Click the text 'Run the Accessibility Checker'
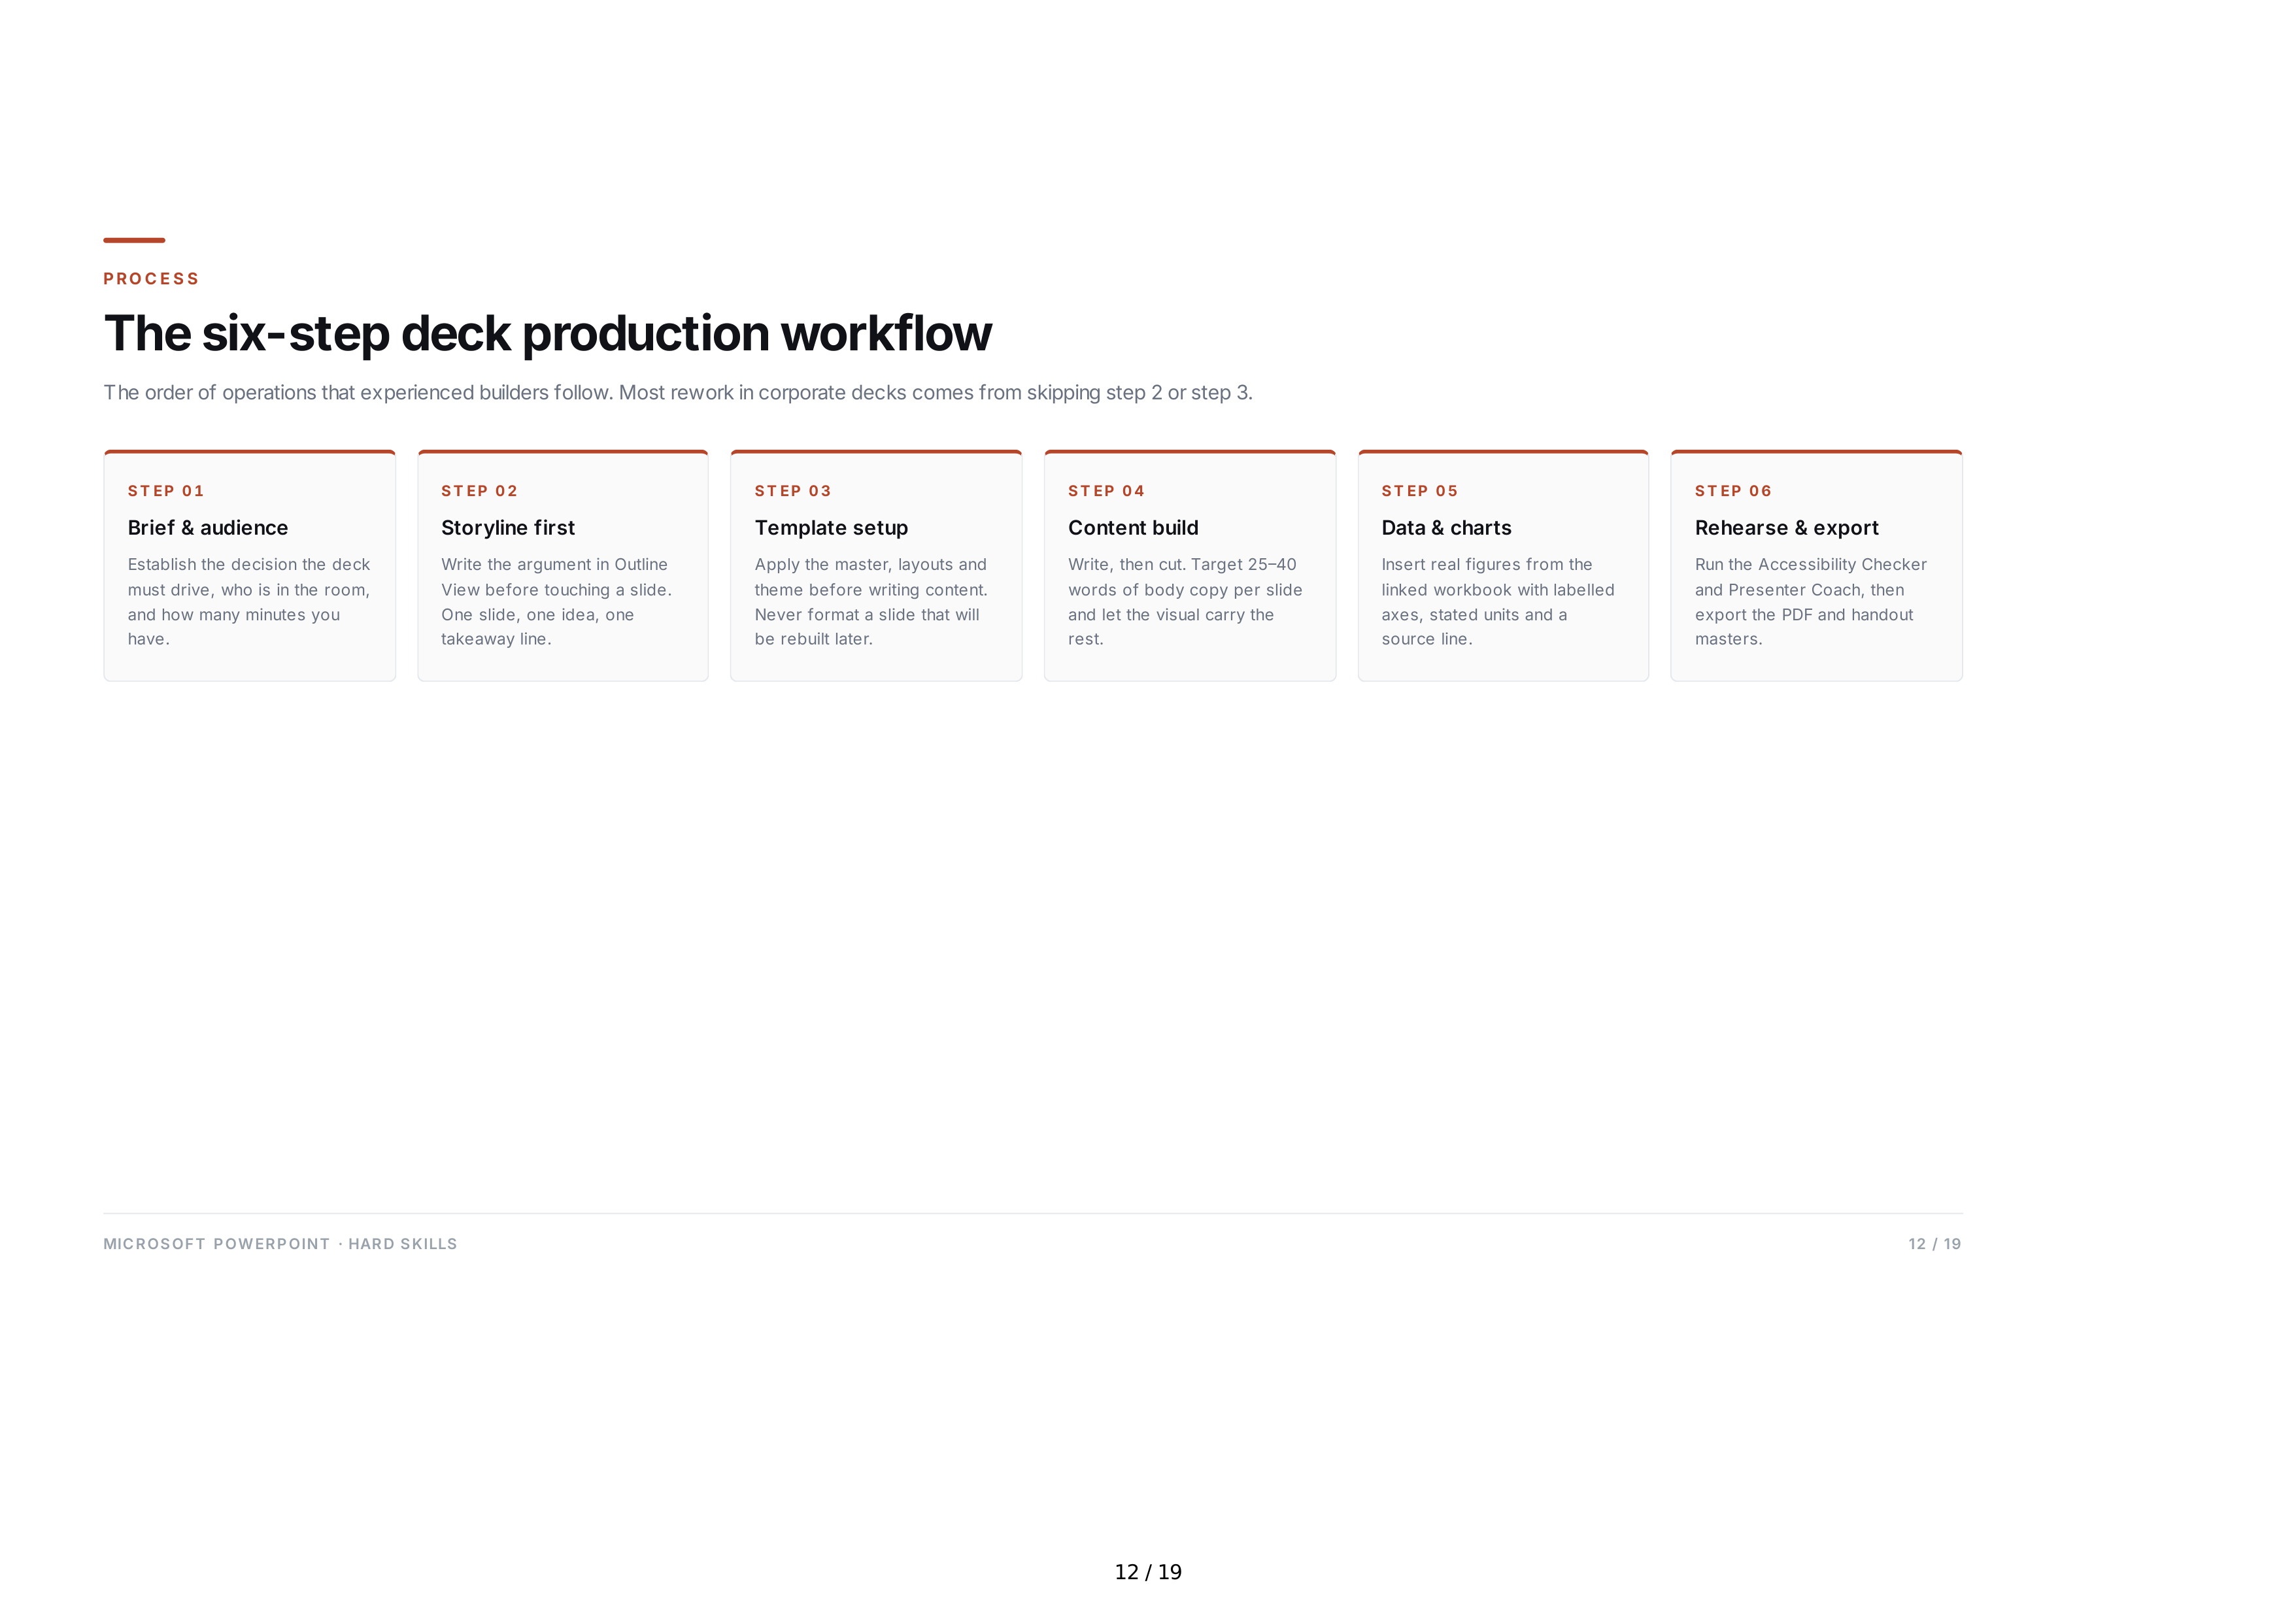Viewport: 2296px width, 1623px height. click(1810, 565)
